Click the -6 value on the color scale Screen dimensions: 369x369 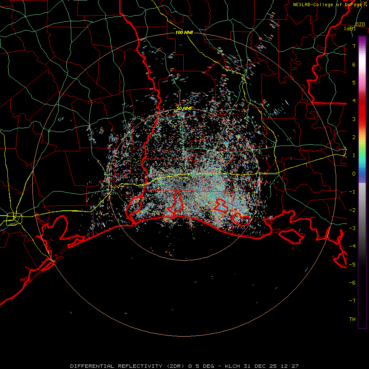352,282
